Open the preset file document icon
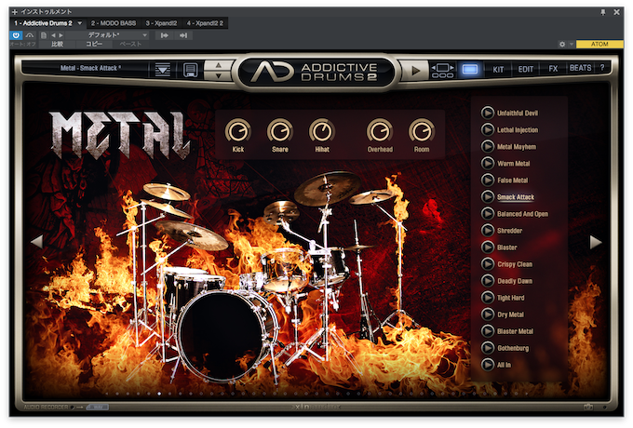 coord(44,35)
